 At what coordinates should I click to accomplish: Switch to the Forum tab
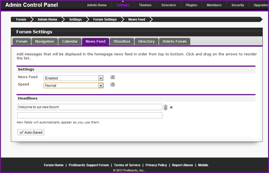[x=22, y=42]
